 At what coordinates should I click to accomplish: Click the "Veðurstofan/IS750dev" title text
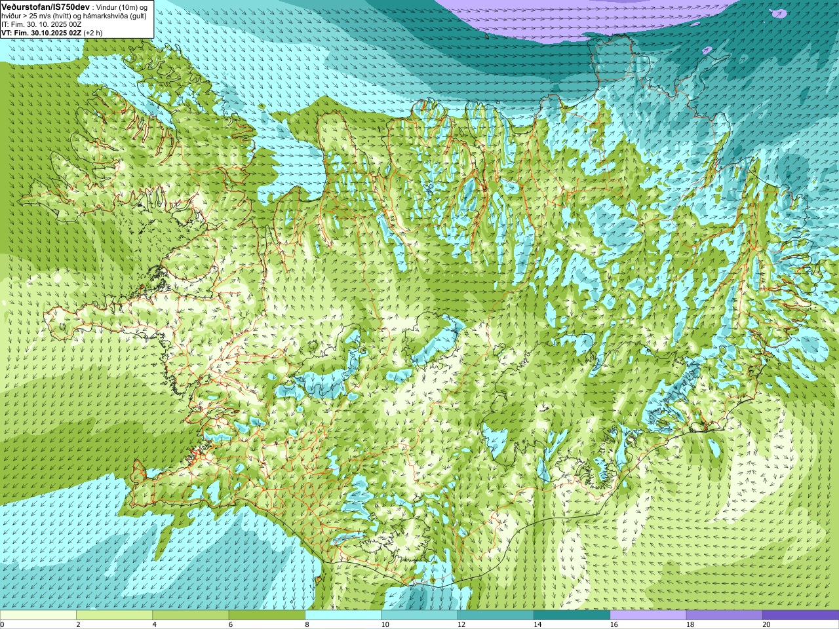(x=45, y=6)
